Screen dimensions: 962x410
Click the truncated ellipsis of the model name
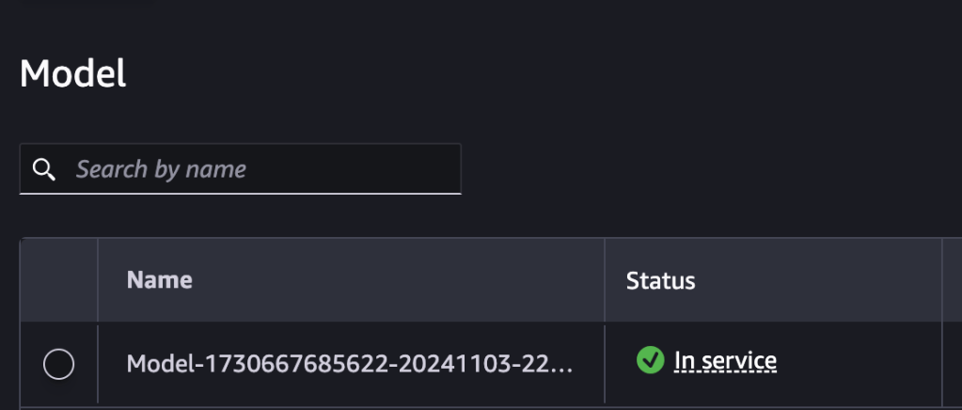click(x=560, y=364)
